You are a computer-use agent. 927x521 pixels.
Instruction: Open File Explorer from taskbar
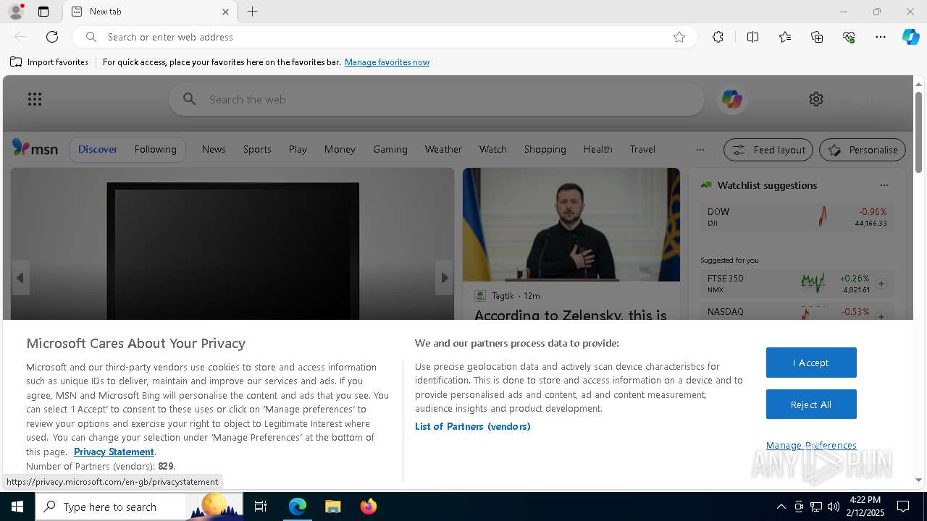[x=332, y=507]
